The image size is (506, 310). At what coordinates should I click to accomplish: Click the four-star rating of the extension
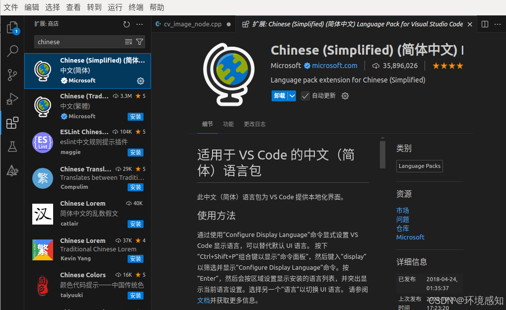point(447,66)
